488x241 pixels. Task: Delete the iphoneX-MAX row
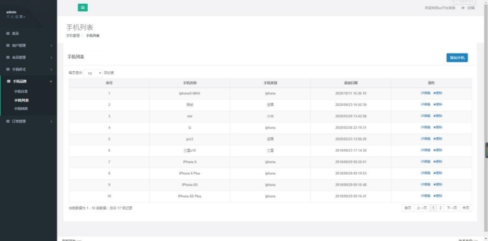coord(438,93)
